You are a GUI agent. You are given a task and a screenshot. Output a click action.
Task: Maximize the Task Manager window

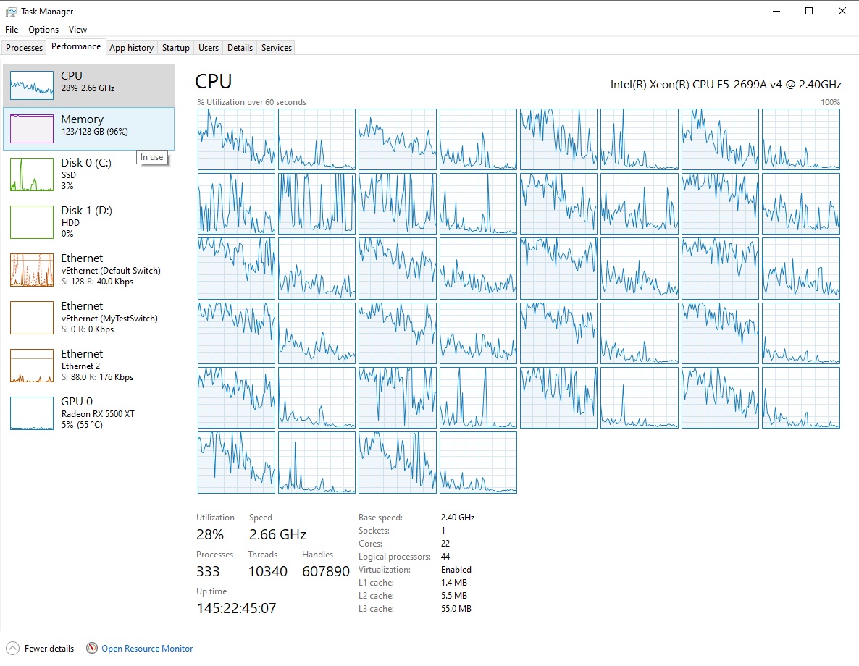point(808,11)
